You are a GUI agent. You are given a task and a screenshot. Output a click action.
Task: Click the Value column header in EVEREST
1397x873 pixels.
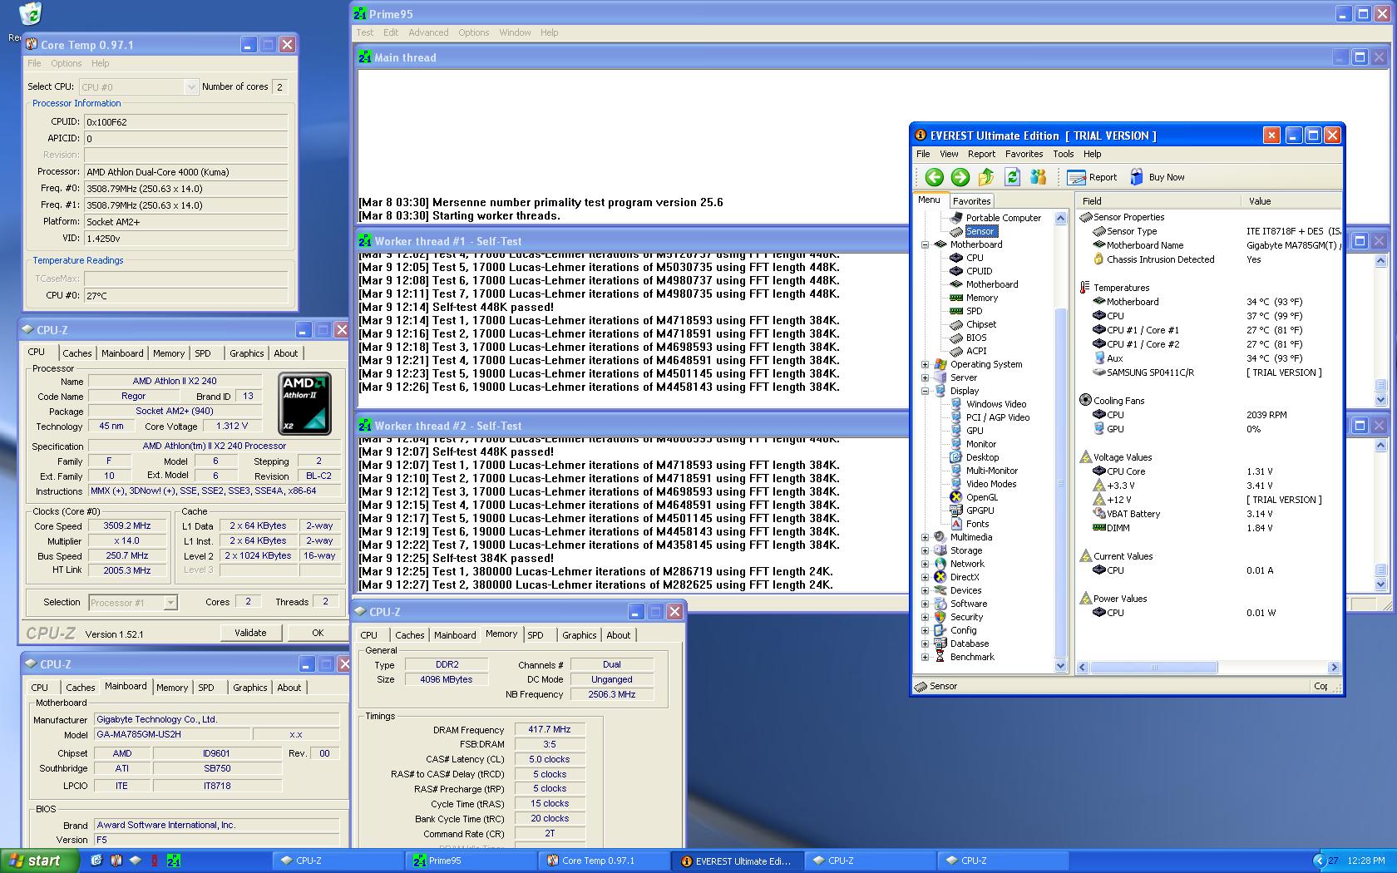1291,201
